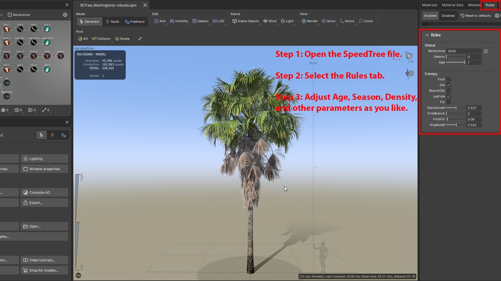Select the Leaf VFX 2 node
Viewport: 501px width, 281px height.
[34, 43]
